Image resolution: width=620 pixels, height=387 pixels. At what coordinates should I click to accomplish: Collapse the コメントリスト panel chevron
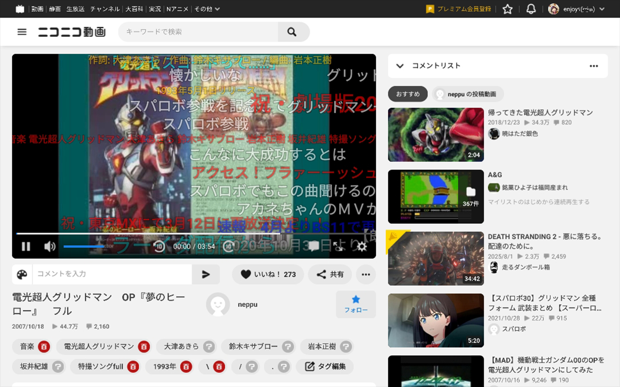point(400,66)
